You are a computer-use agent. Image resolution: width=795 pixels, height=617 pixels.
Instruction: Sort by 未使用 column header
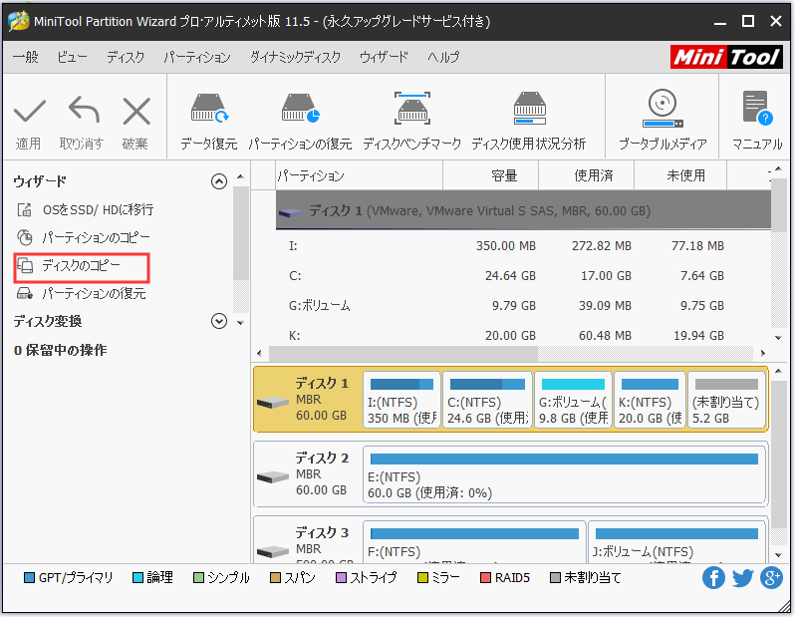[680, 175]
